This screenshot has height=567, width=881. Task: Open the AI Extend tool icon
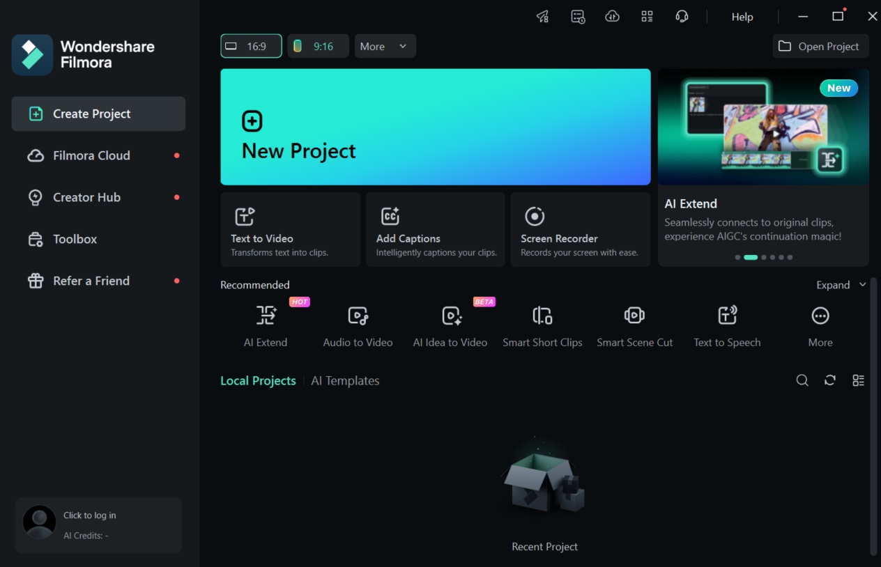click(266, 316)
